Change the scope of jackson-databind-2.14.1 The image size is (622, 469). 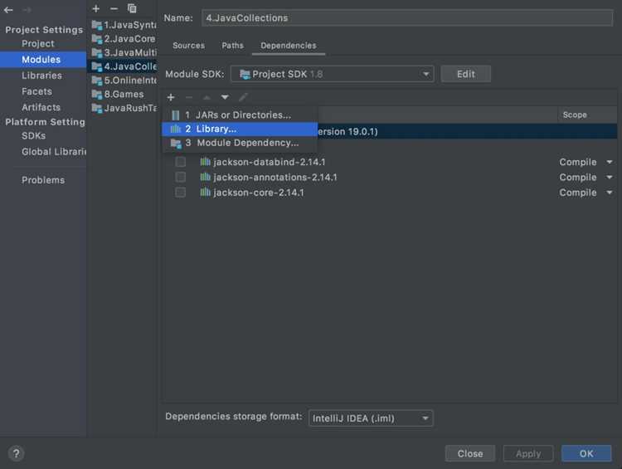coord(586,162)
